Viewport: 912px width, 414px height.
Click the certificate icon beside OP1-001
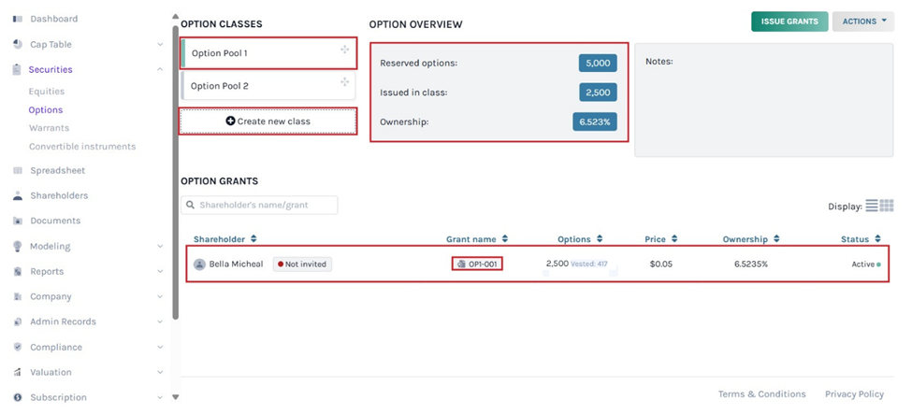462,264
